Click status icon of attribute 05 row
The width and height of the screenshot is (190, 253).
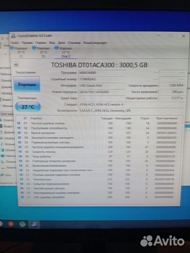tap(20, 142)
